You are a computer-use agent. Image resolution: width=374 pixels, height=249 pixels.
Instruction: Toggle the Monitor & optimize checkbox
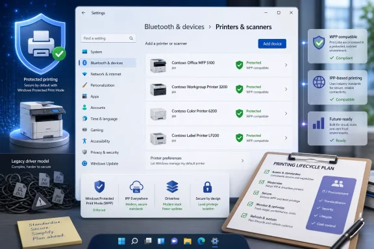250,204
